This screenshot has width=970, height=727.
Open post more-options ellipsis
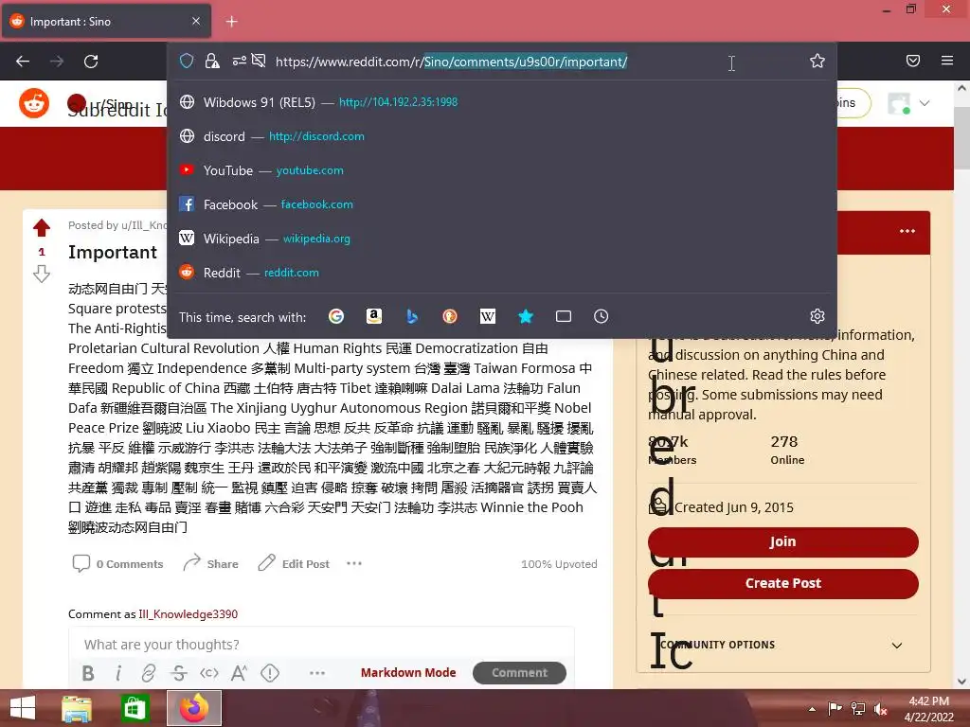pyautogui.click(x=354, y=563)
